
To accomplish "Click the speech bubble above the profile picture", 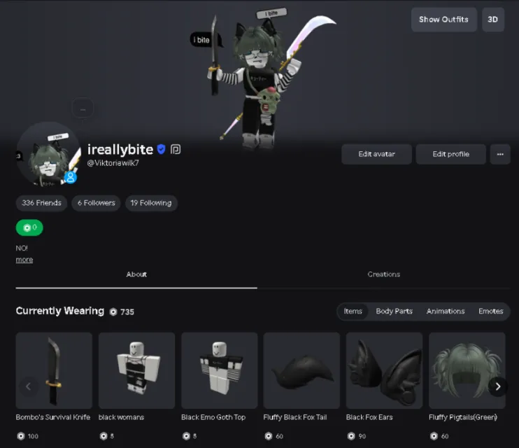I will coord(83,108).
